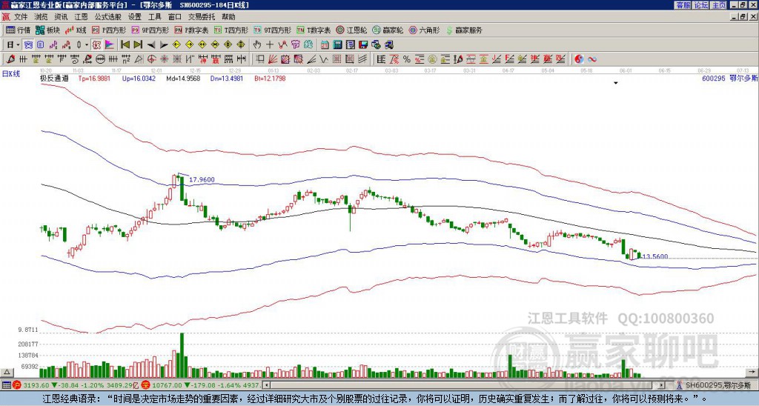This screenshot has width=759, height=406.
Task: Open the 公式选股 menu
Action: pos(107,16)
